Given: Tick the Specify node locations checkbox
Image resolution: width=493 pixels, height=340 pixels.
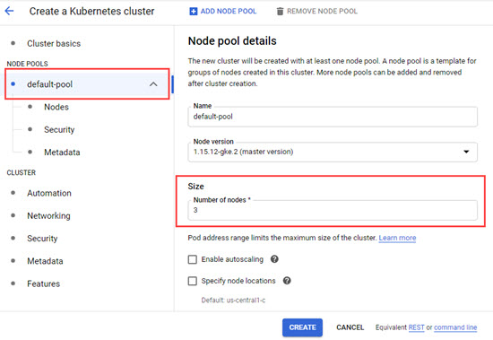Looking at the screenshot, I should [193, 281].
